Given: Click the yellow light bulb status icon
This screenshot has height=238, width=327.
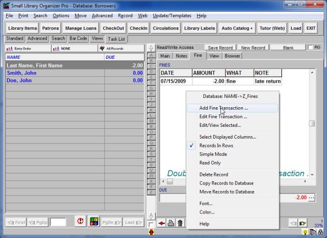Looking at the screenshot, I should tap(305, 232).
